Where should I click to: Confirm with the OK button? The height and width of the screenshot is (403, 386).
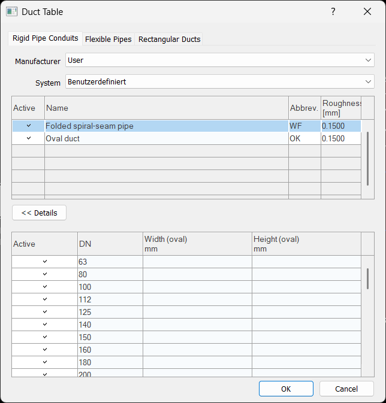tap(286, 389)
